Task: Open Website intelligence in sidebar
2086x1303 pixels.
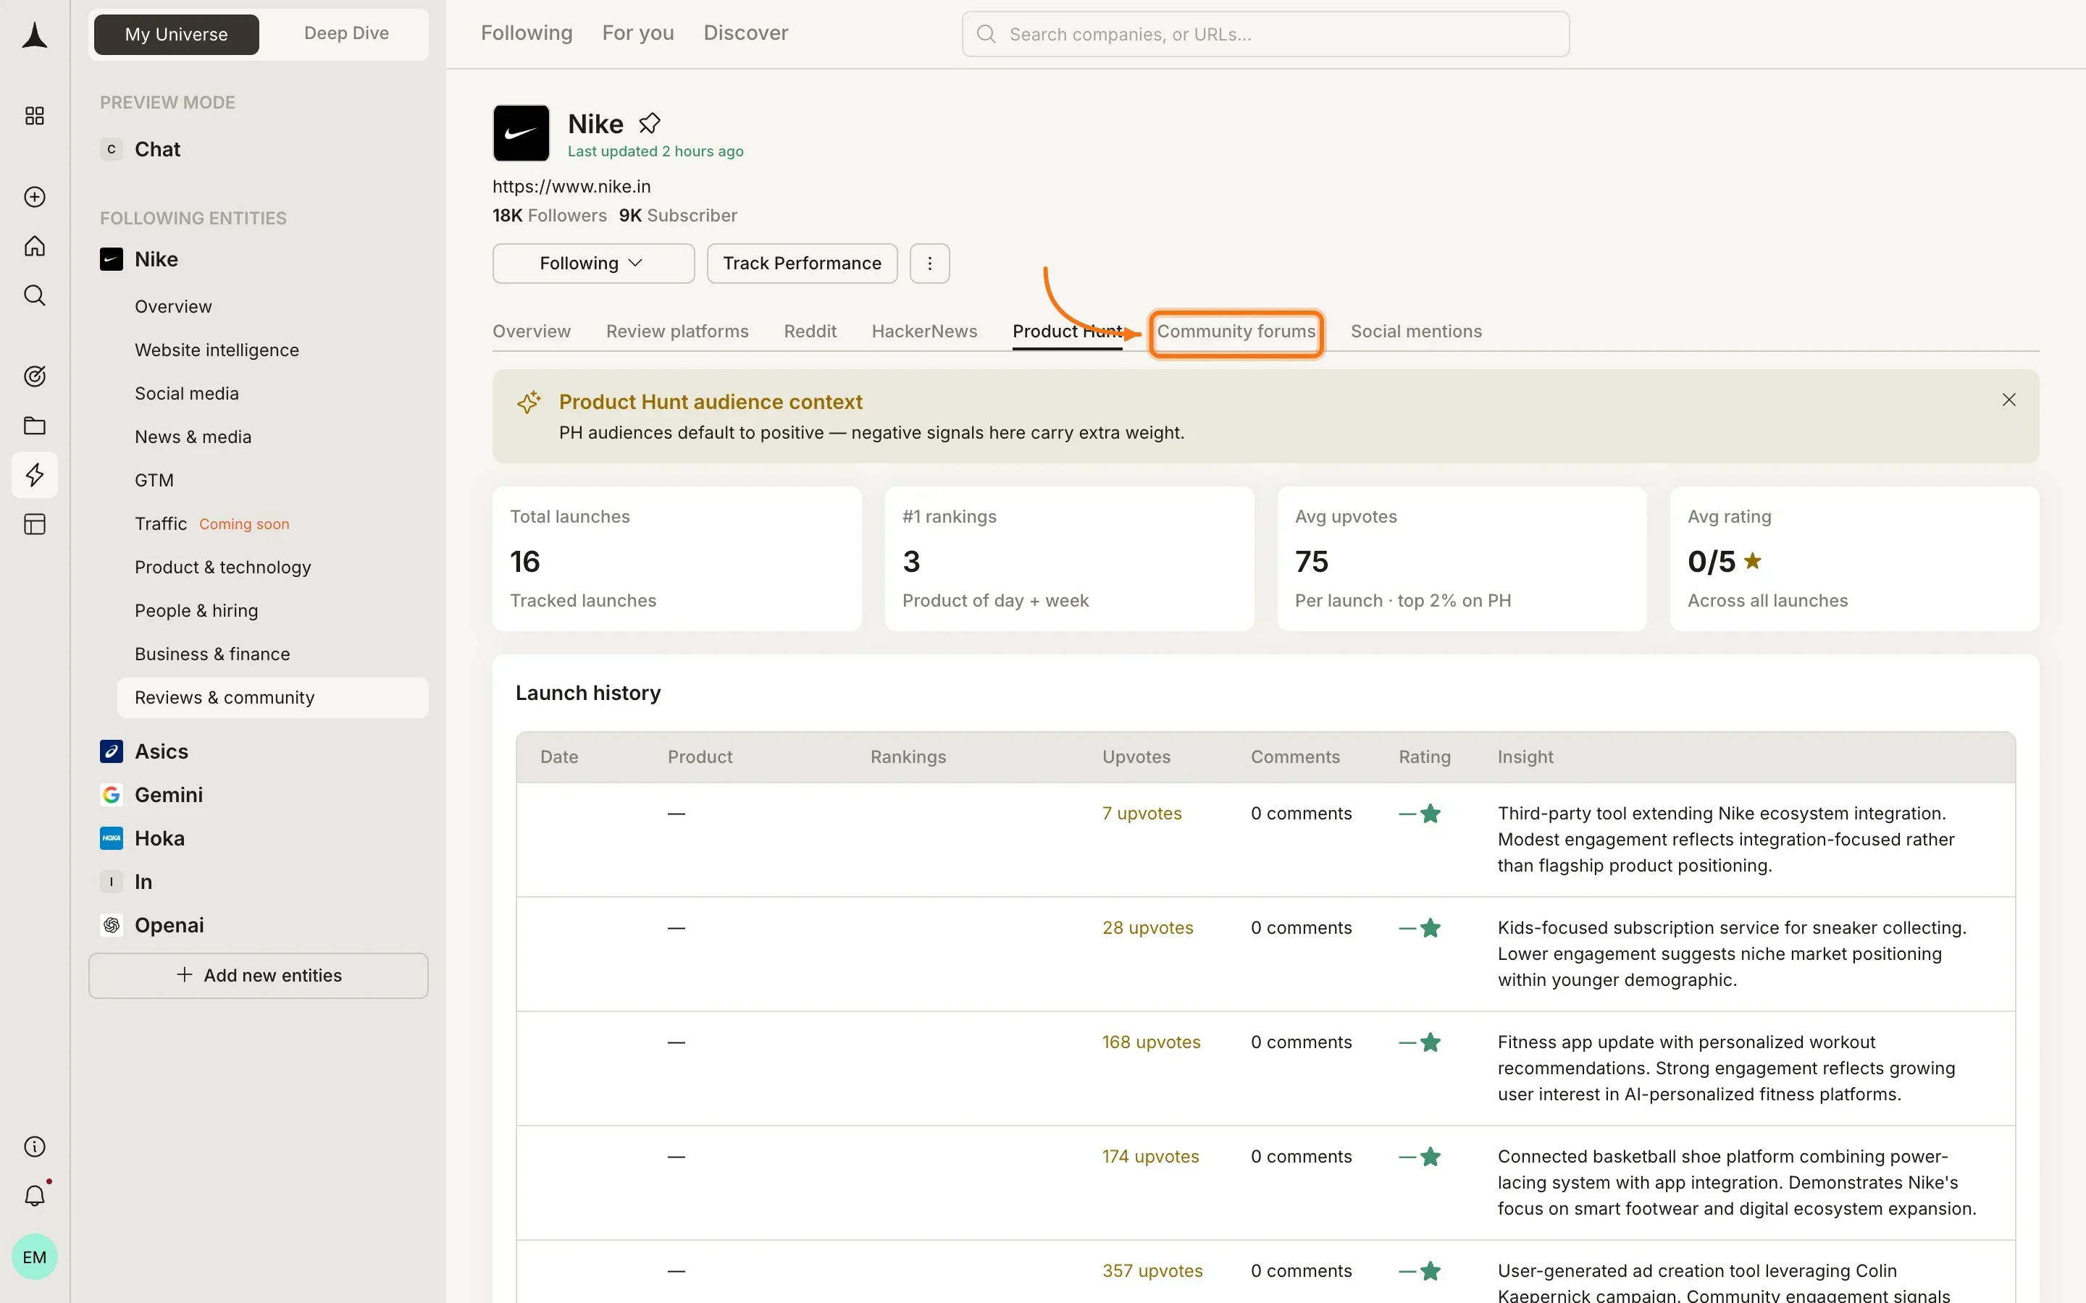Action: coord(217,350)
